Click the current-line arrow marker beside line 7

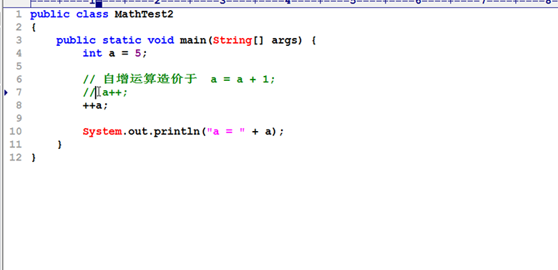[x=6, y=92]
